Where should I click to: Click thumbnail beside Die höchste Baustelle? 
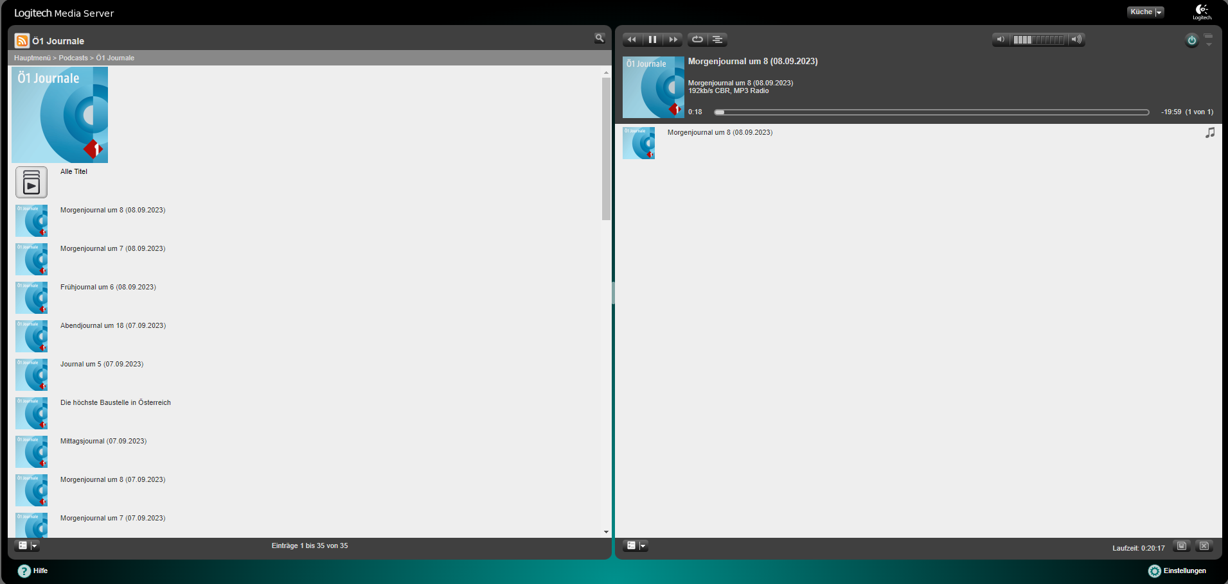31,413
